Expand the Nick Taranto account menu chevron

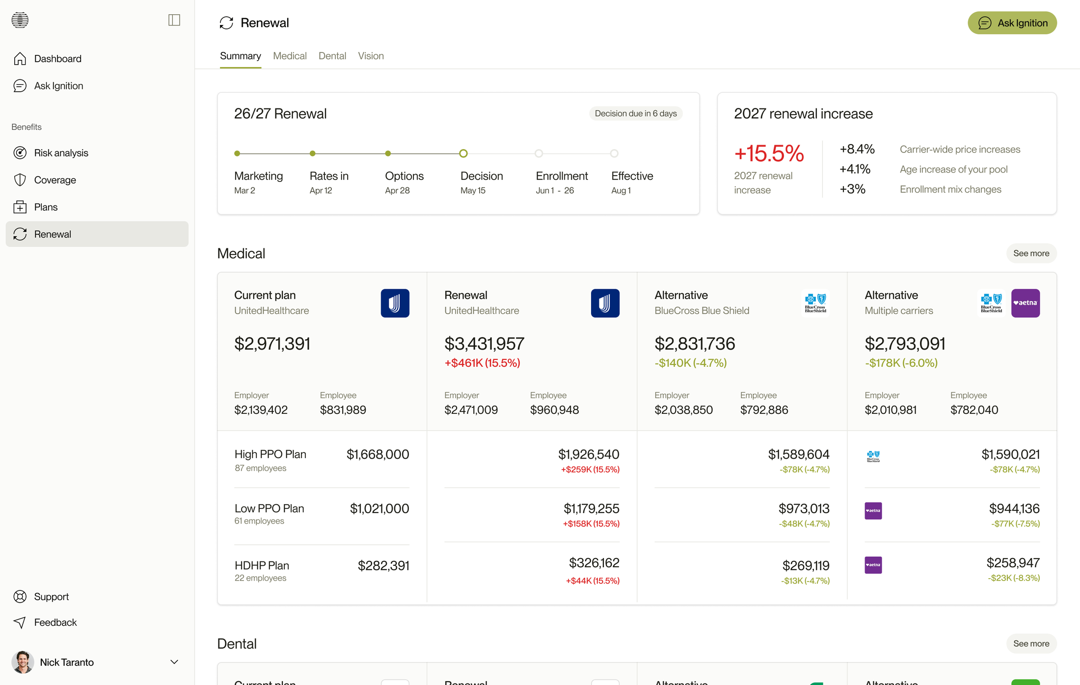(174, 662)
